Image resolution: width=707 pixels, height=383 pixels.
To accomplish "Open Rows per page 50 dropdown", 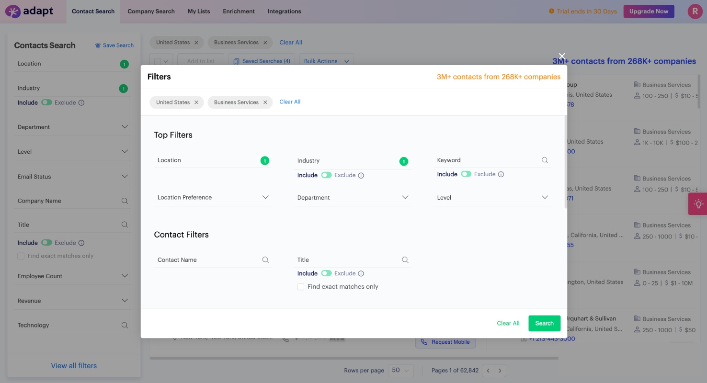I will pyautogui.click(x=401, y=370).
